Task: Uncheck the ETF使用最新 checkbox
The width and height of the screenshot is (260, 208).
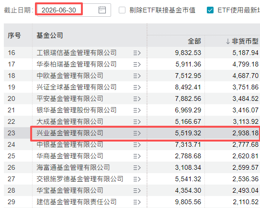Action: [x=210, y=10]
